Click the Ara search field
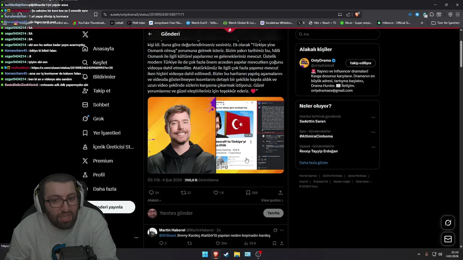Image resolution: width=463 pixels, height=260 pixels. point(337,34)
